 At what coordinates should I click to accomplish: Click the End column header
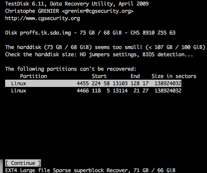135,76
